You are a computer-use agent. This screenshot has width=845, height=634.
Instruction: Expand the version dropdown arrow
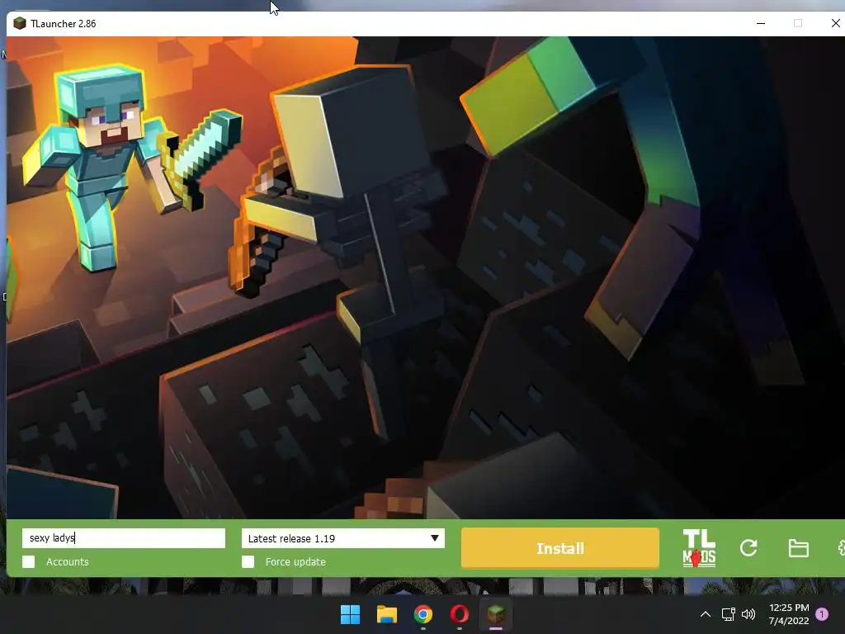click(434, 538)
